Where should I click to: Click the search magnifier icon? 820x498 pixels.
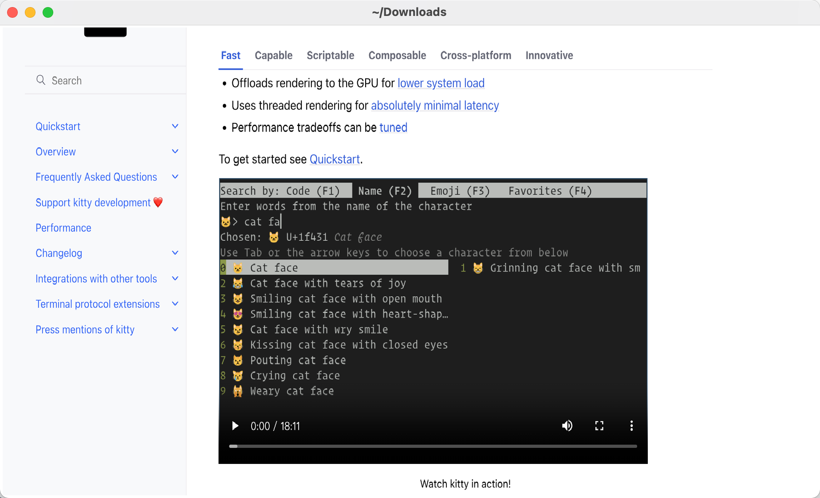pyautogui.click(x=41, y=80)
